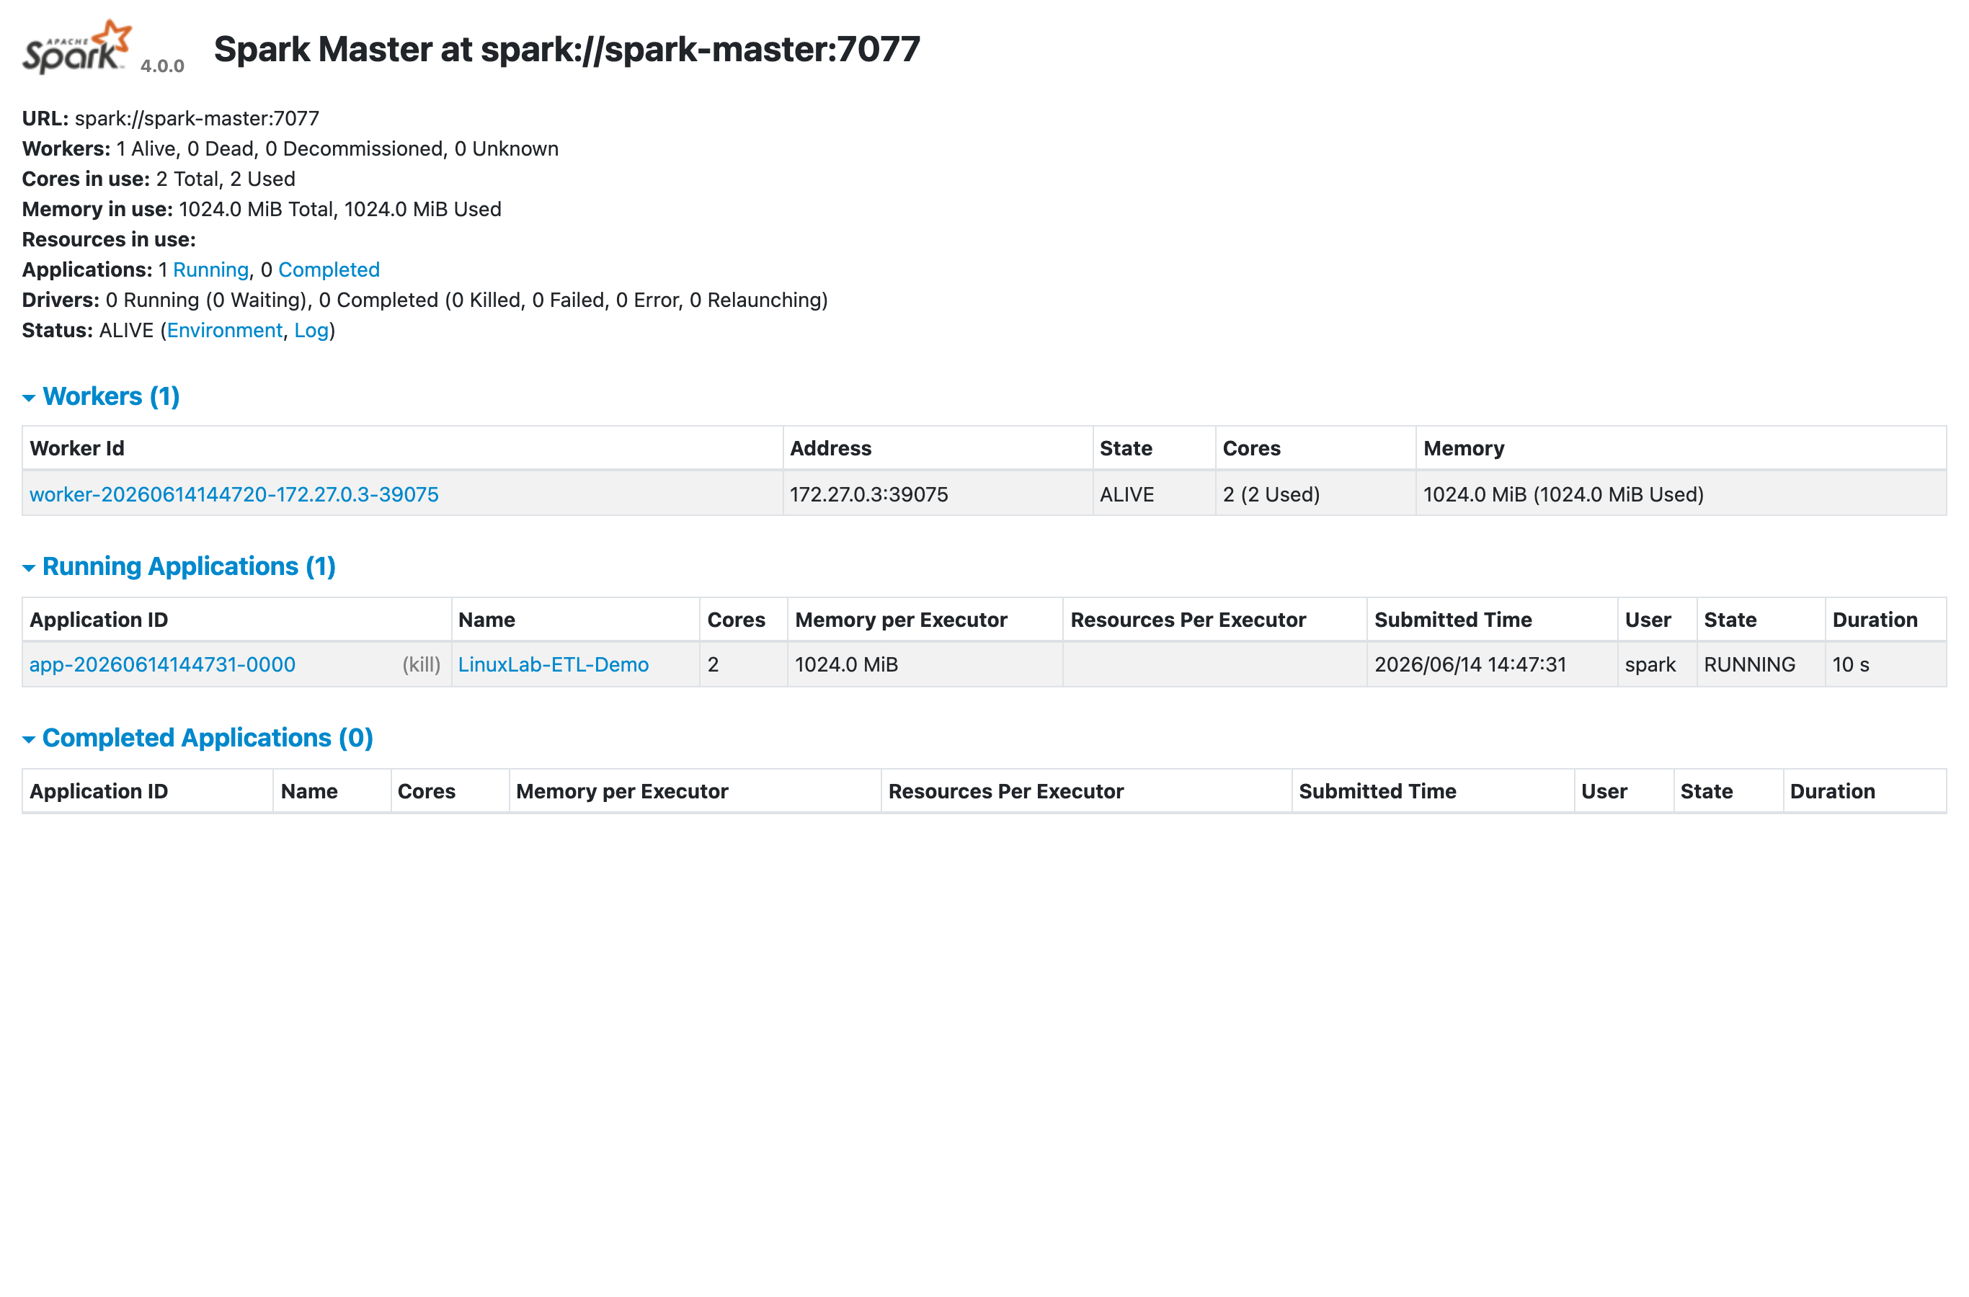Click the duration value 10 s

1851,664
